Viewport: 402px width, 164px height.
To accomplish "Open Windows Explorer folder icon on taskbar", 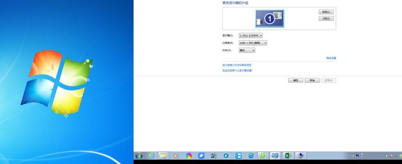I will coord(163,155).
